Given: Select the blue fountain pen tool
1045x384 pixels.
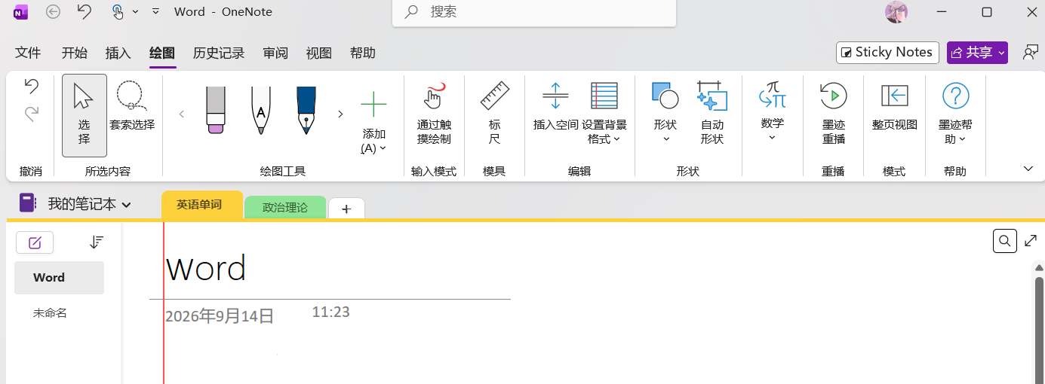Looking at the screenshot, I should [x=306, y=110].
